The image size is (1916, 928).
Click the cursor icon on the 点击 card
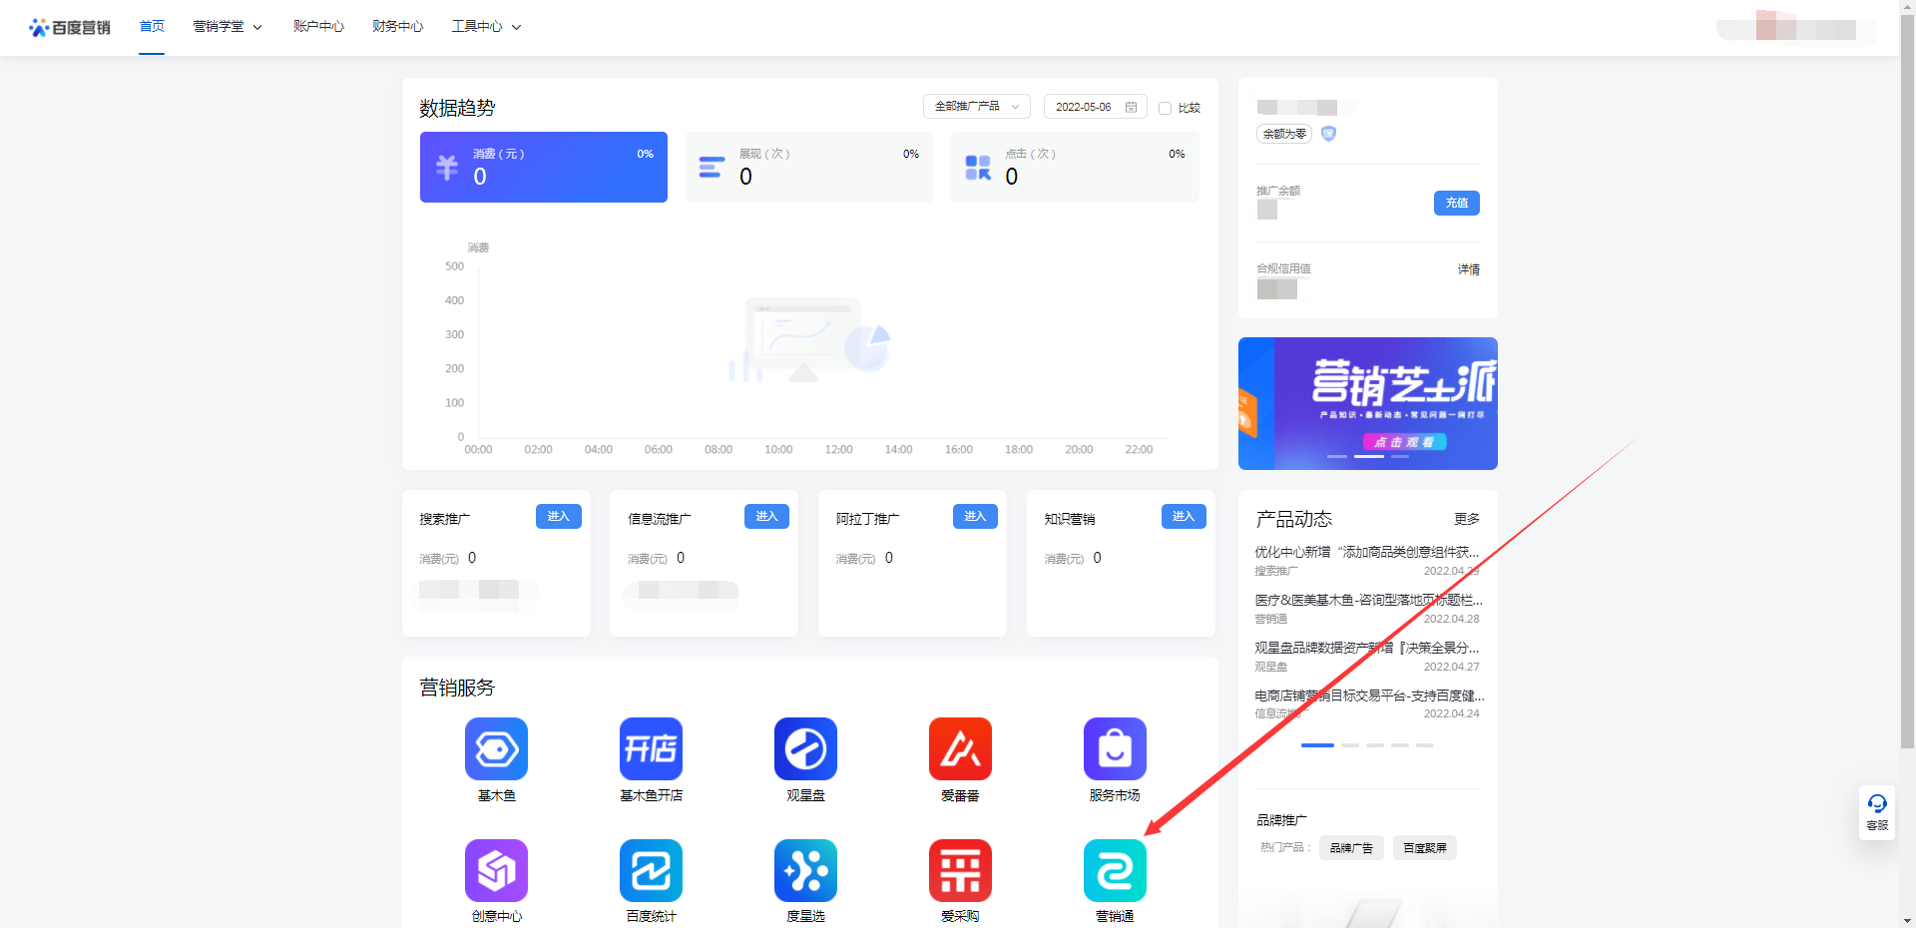point(978,168)
